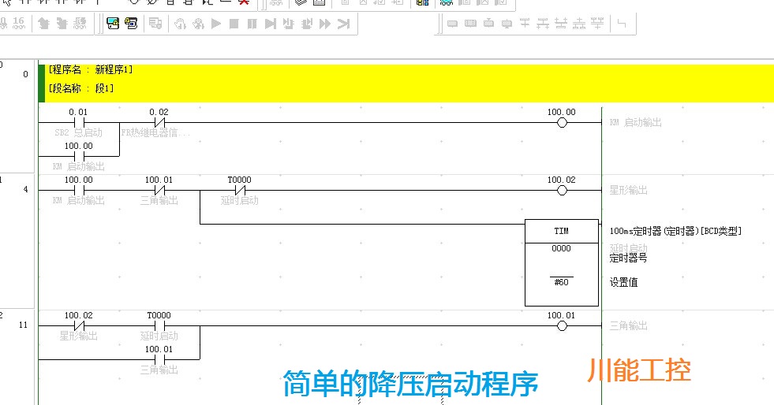Click the fast-forward double arrow icon
The height and width of the screenshot is (405, 774).
point(325,24)
